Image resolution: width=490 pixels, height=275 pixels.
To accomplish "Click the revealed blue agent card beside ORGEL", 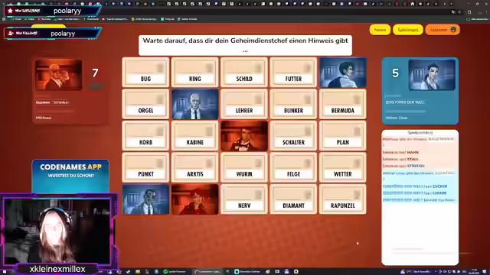I will [x=195, y=104].
